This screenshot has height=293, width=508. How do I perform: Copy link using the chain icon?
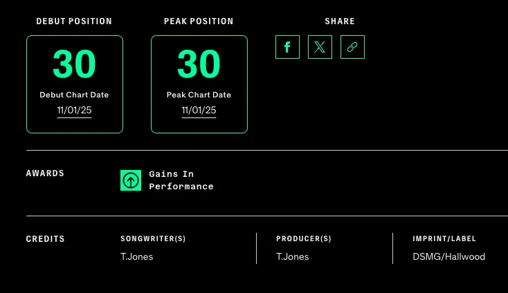click(352, 47)
